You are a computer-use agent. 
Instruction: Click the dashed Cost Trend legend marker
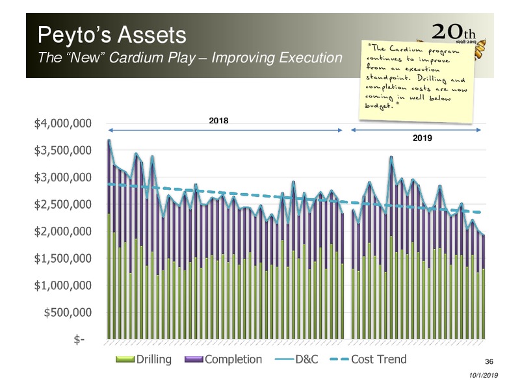(339, 359)
